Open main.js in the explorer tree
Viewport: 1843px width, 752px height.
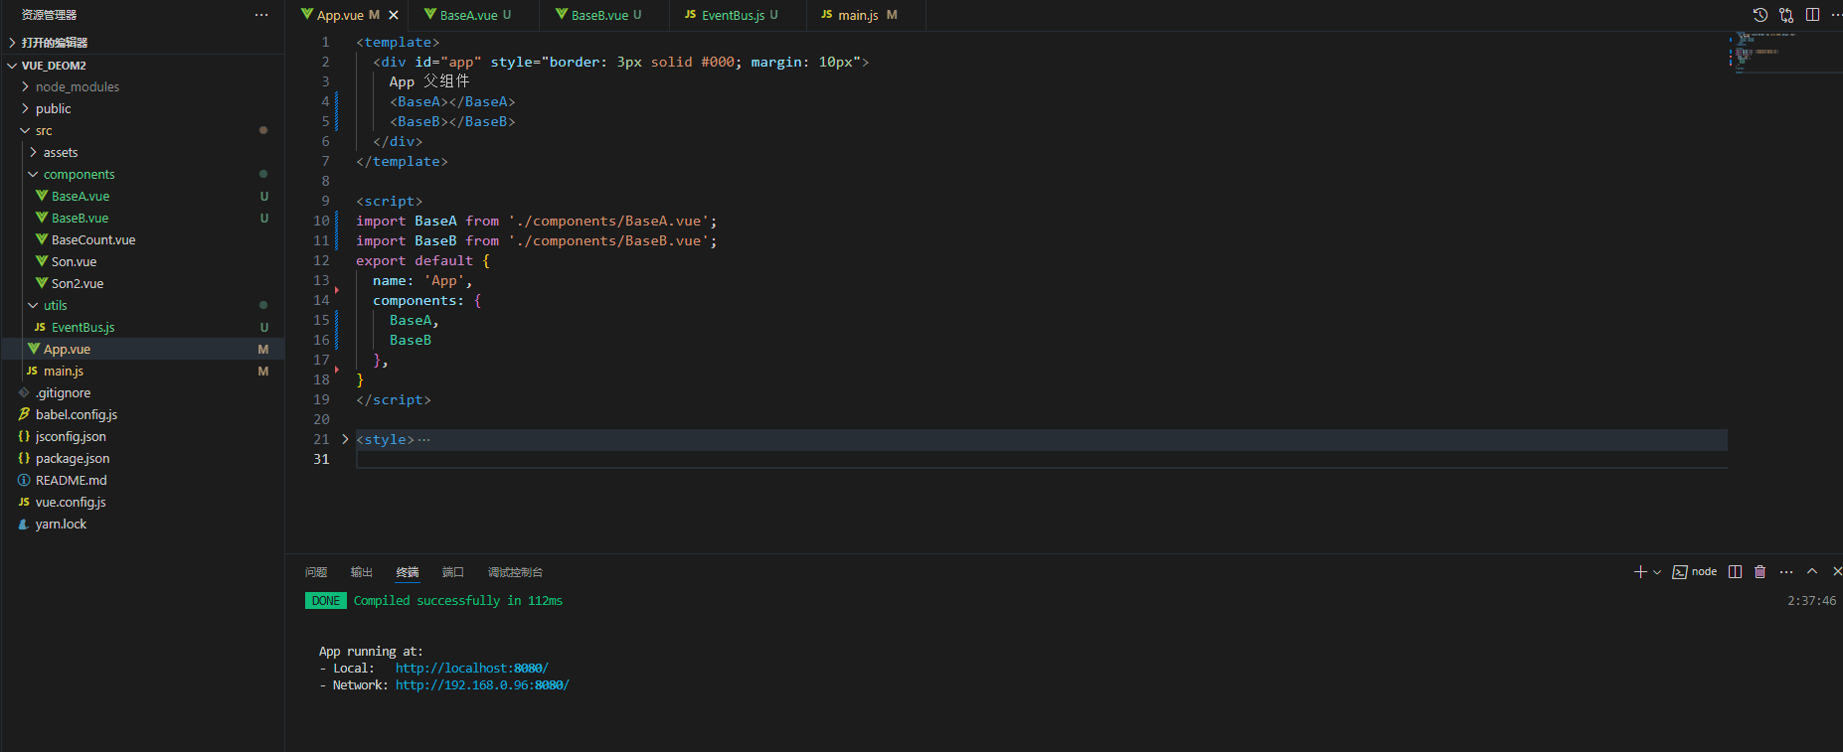click(x=143, y=372)
